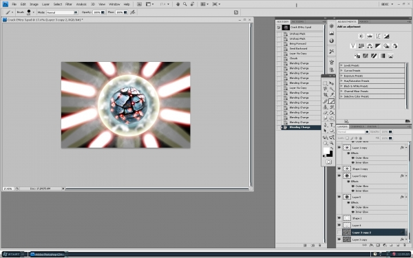
Task: Set the foreground color swatch
Action: [x=326, y=151]
